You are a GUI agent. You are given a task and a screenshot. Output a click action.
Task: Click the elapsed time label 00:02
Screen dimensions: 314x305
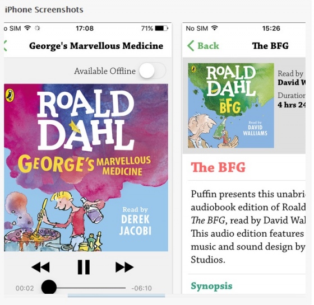point(25,288)
